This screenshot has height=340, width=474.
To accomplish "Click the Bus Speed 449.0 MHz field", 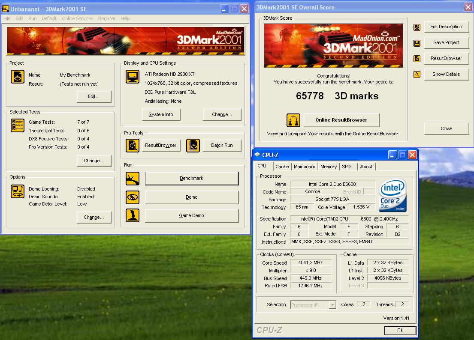I will 311,278.
